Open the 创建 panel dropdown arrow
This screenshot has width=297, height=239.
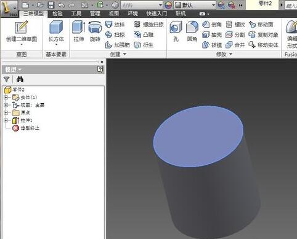[124, 54]
